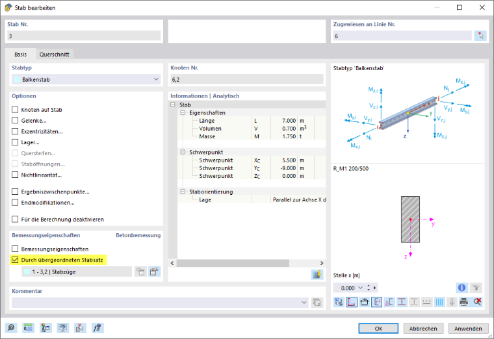Print the cross-section graphic
494x339 pixels.
pyautogui.click(x=464, y=302)
